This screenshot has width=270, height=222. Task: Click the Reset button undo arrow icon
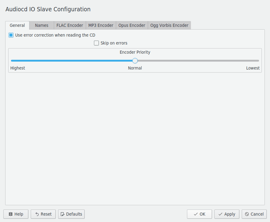pyautogui.click(x=37, y=214)
